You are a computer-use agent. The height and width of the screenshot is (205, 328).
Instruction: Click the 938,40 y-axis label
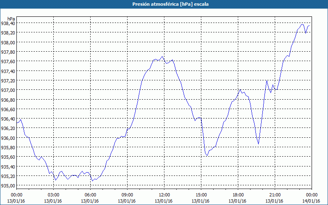(x=8, y=23)
